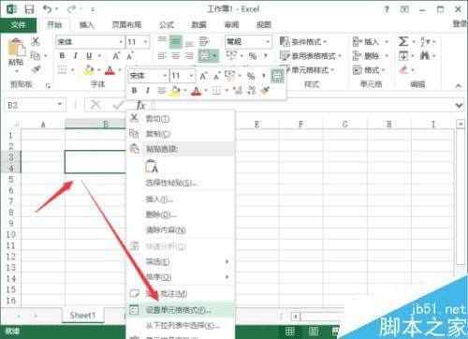Switch to Normal view in status bar

(x=290, y=332)
